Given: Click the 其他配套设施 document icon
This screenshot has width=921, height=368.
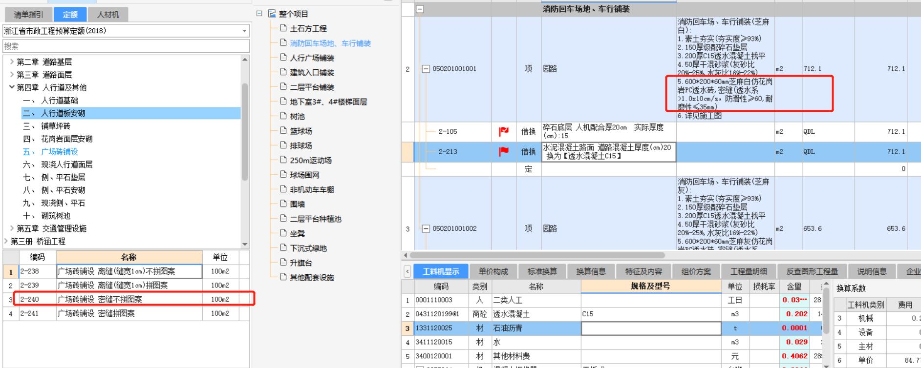Looking at the screenshot, I should (283, 277).
